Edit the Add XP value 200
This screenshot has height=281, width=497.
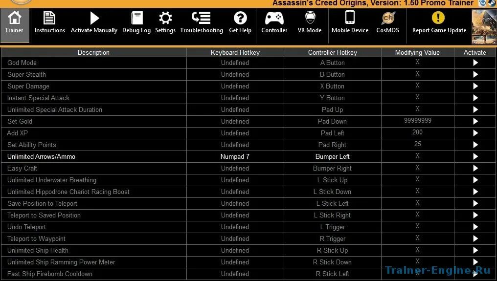tap(417, 132)
